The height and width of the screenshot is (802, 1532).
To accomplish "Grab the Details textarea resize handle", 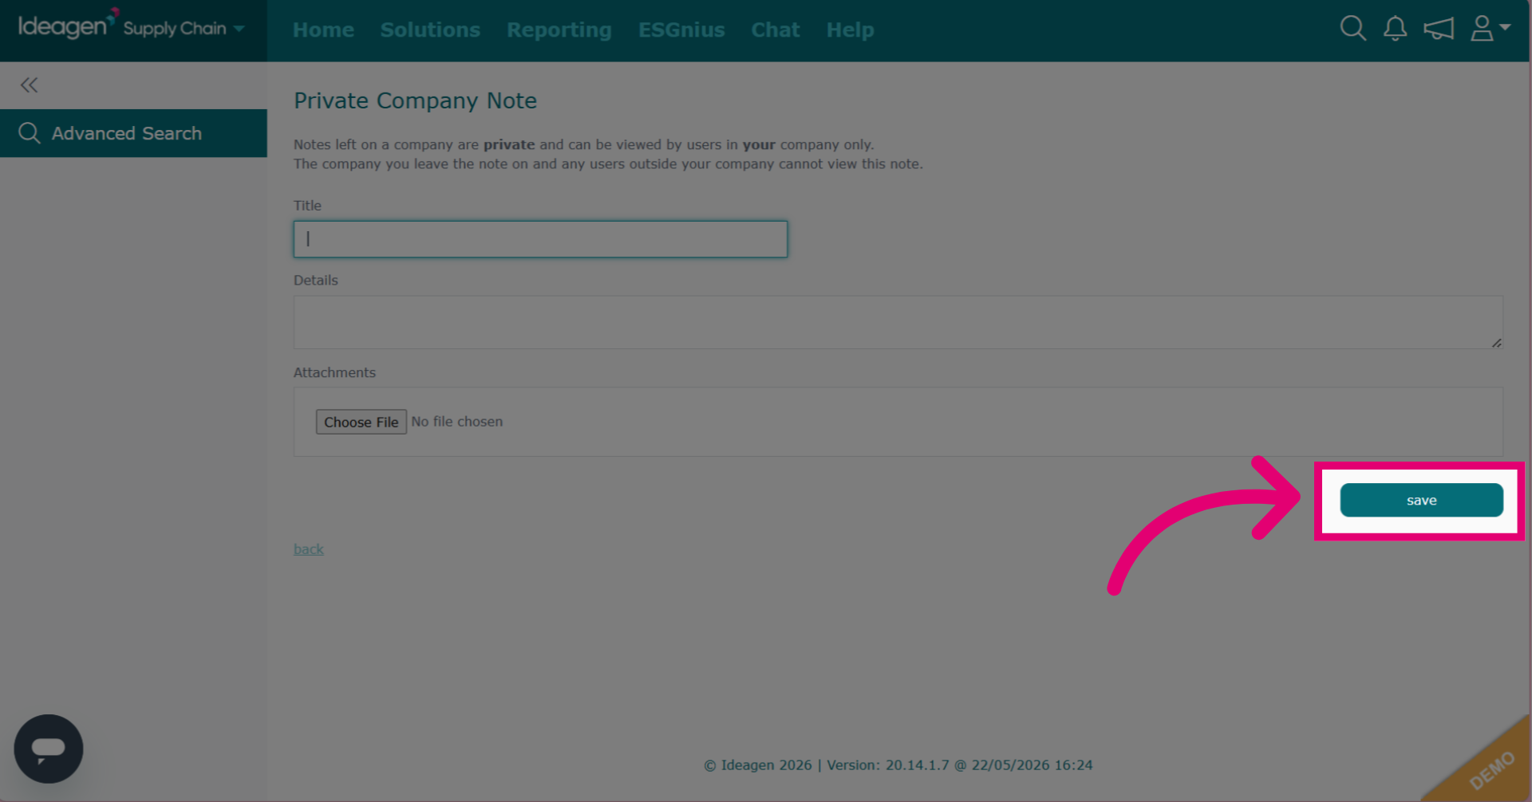I will click(1496, 342).
